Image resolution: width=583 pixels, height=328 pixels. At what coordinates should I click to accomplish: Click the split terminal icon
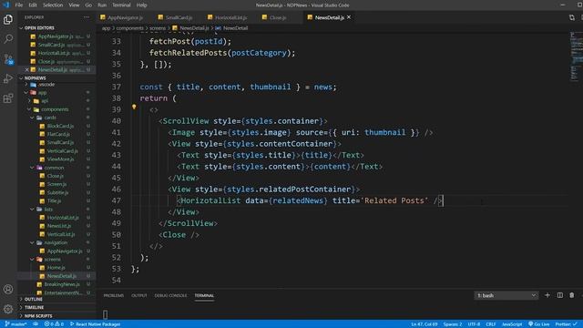tap(559, 295)
